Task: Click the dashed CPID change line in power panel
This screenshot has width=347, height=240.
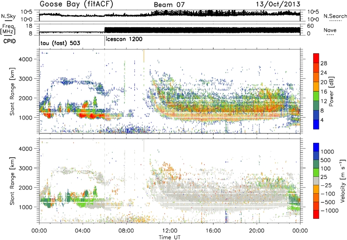Action: pyautogui.click(x=105, y=91)
